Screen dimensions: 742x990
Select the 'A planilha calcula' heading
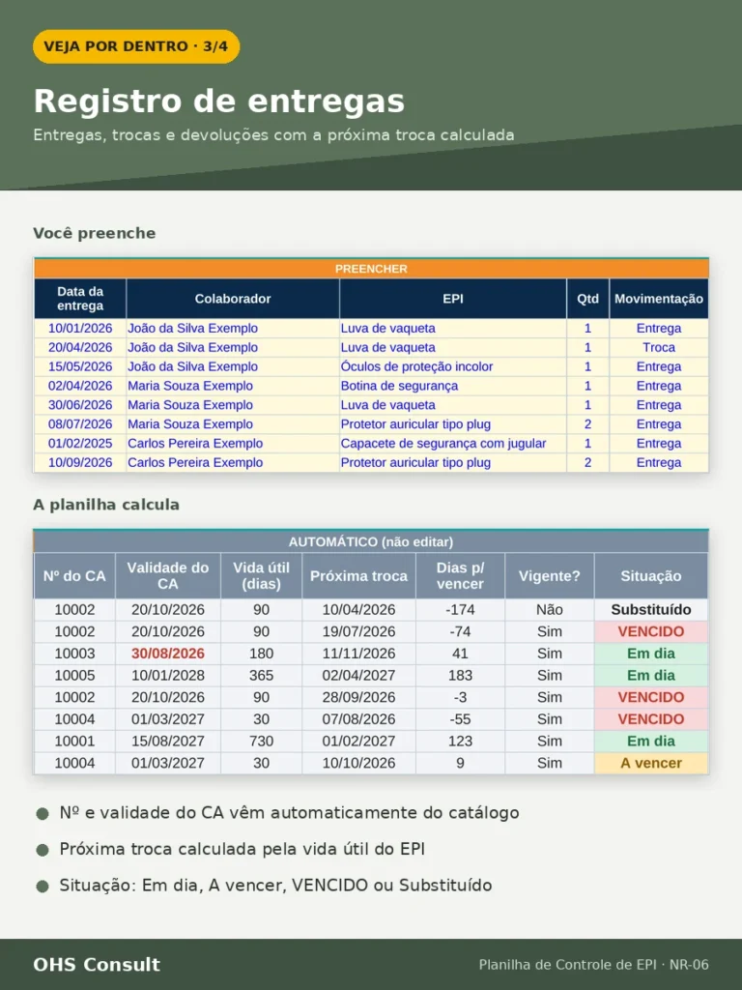106,505
